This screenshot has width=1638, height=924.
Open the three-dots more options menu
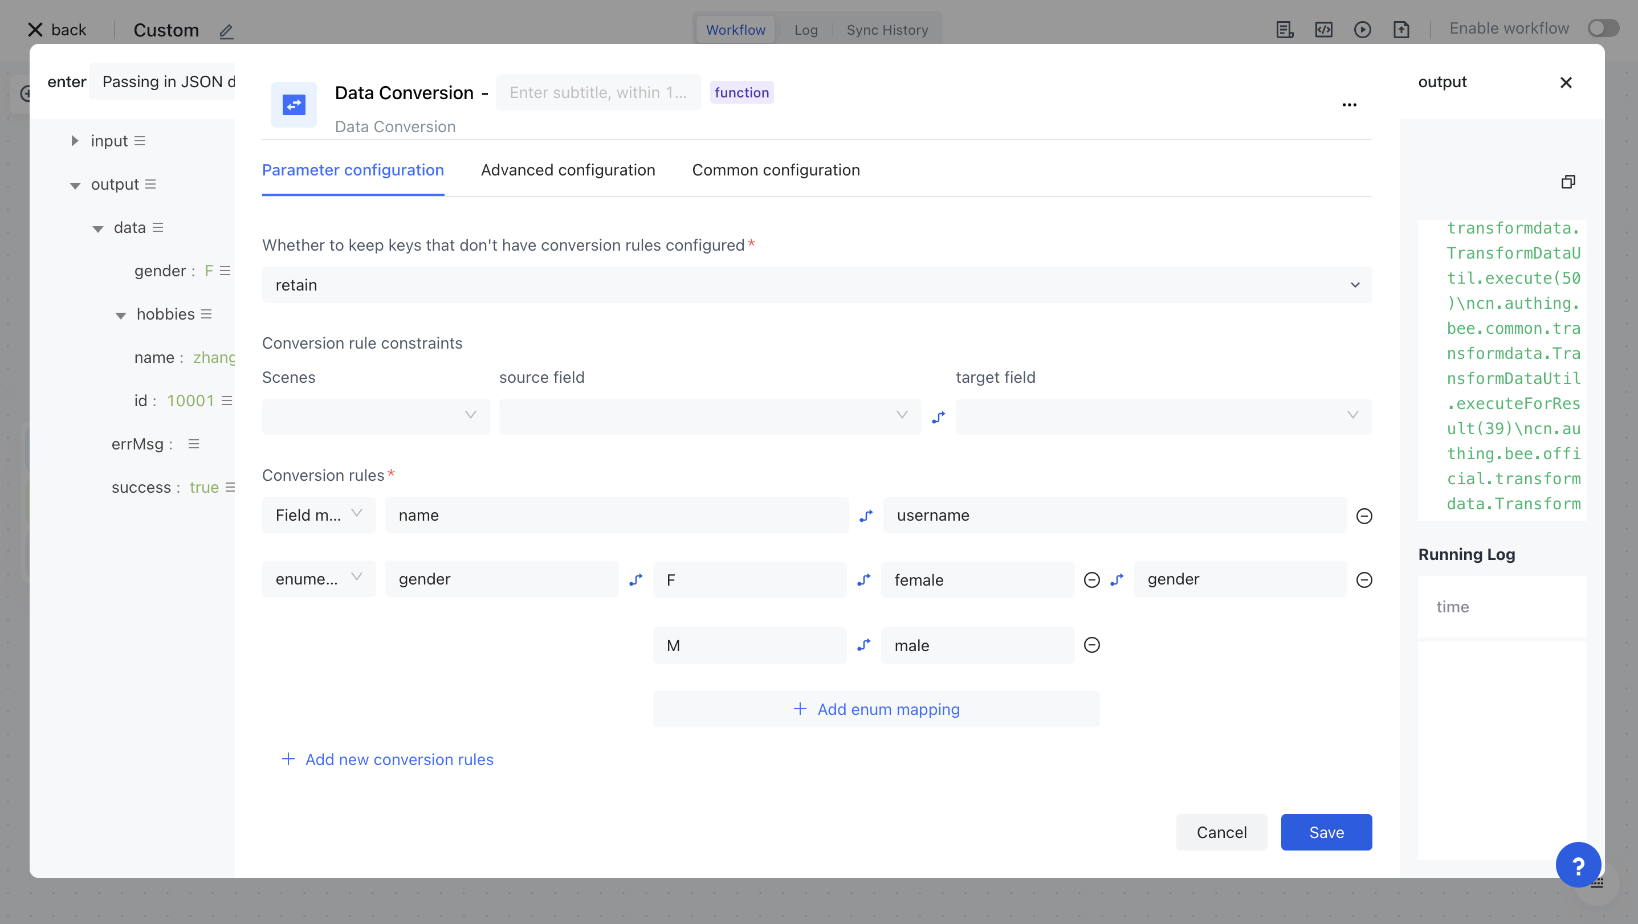[1349, 105]
